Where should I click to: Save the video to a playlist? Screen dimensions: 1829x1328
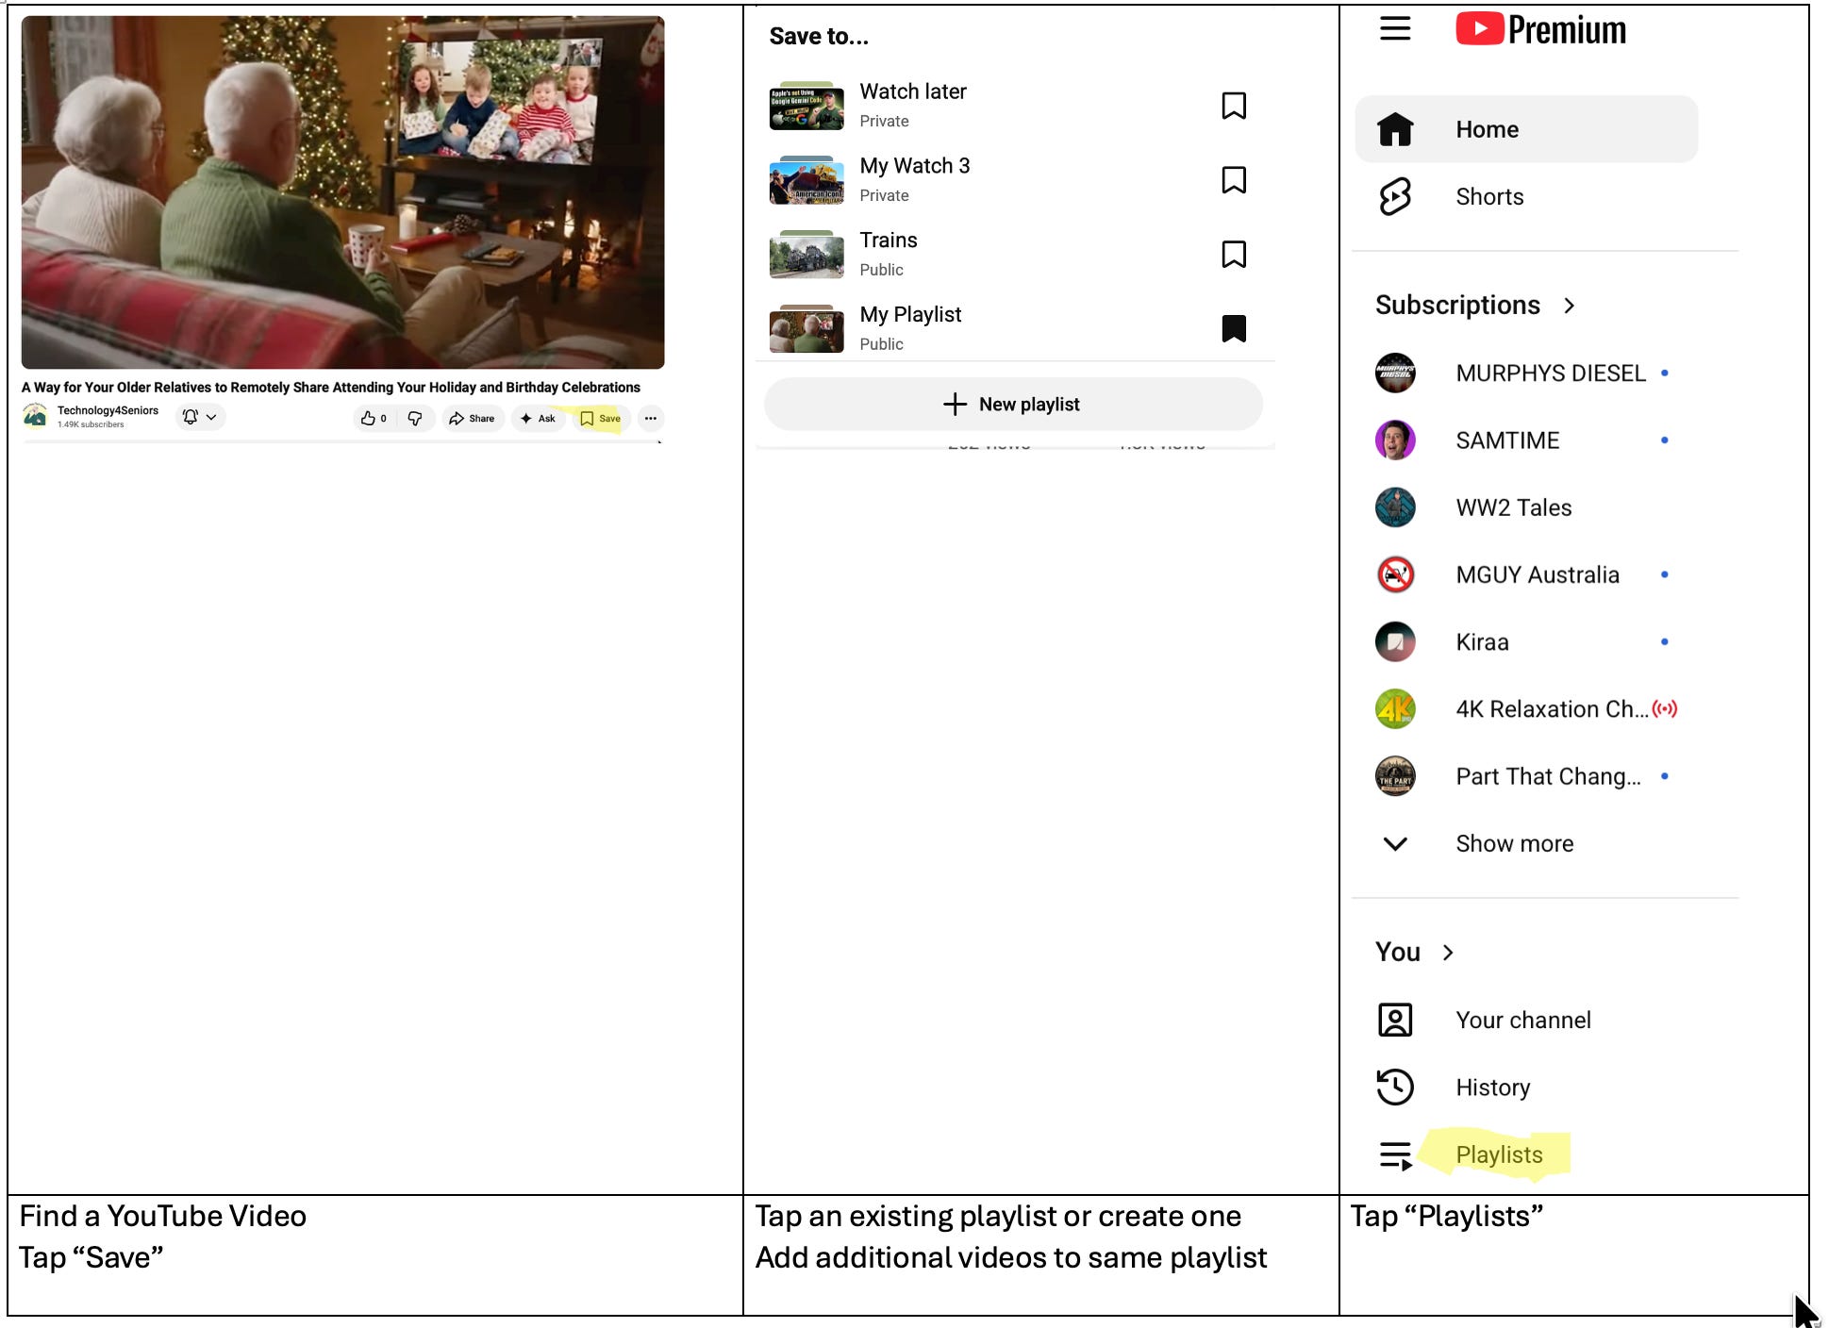(x=601, y=418)
